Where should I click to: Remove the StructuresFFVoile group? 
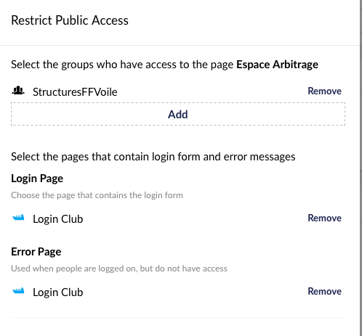click(x=324, y=91)
